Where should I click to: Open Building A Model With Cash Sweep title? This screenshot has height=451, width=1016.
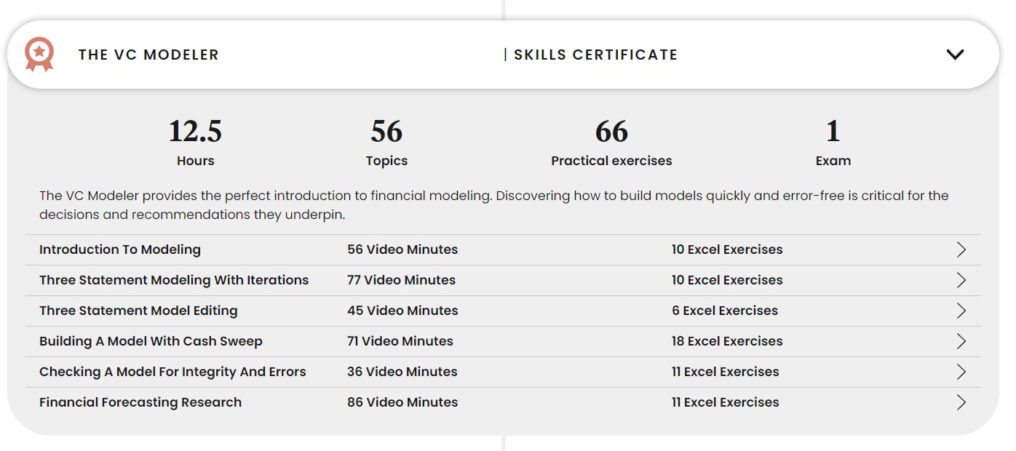pos(151,341)
